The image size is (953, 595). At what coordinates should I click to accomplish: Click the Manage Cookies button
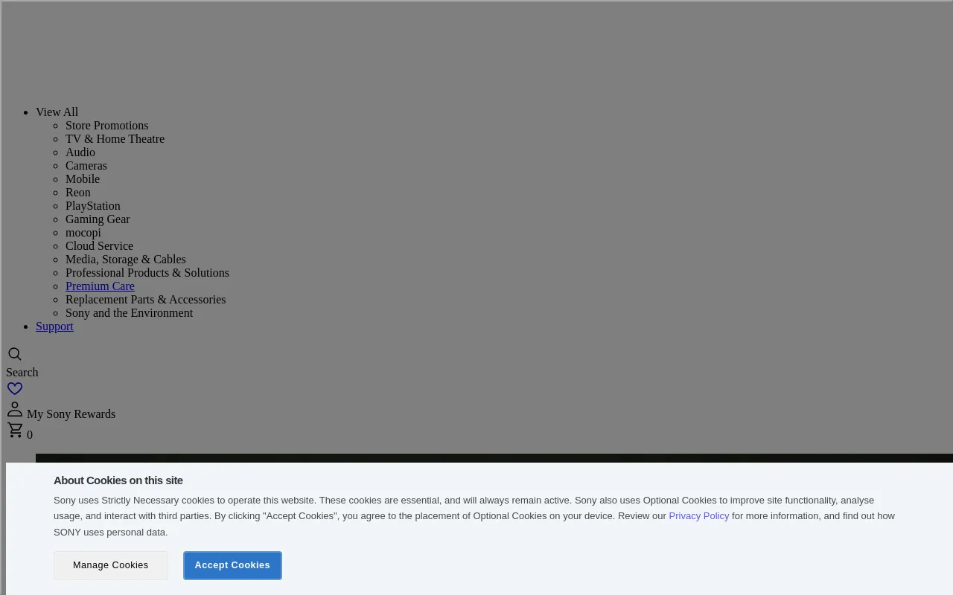(x=110, y=565)
